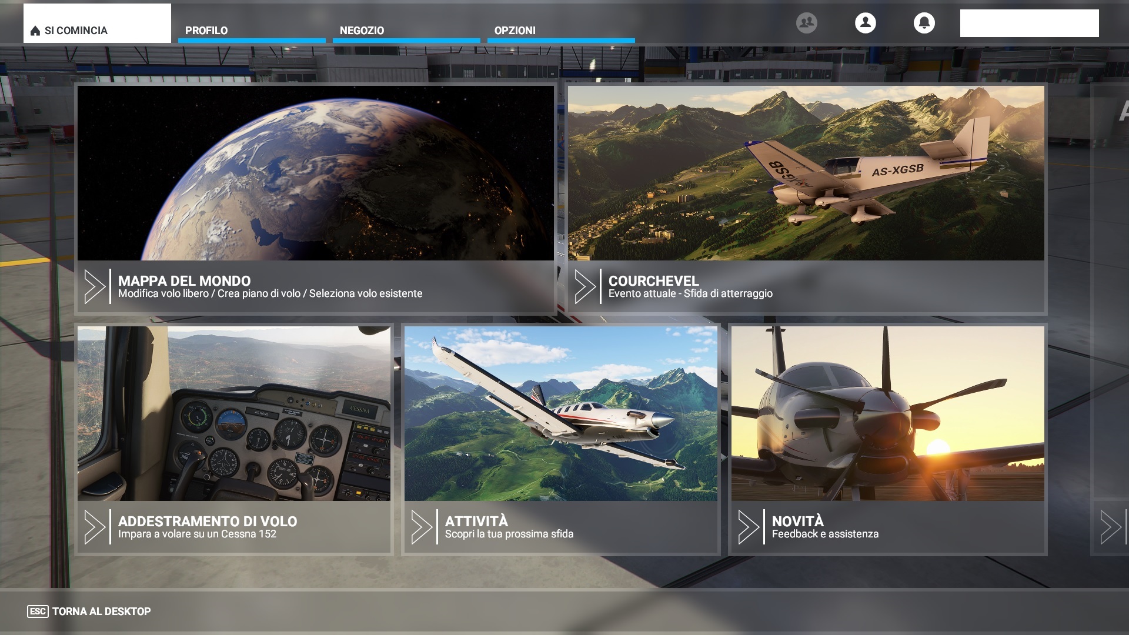Click the double arrow beside Mappa del Mondo

[x=95, y=286]
